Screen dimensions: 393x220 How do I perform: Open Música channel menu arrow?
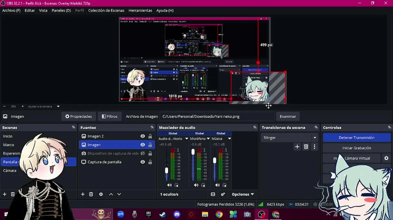point(229,139)
